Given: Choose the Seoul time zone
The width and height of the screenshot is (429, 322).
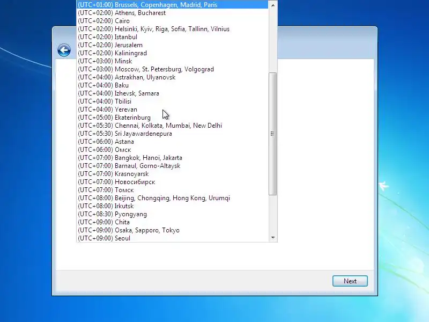Looking at the screenshot, I should click(172, 238).
